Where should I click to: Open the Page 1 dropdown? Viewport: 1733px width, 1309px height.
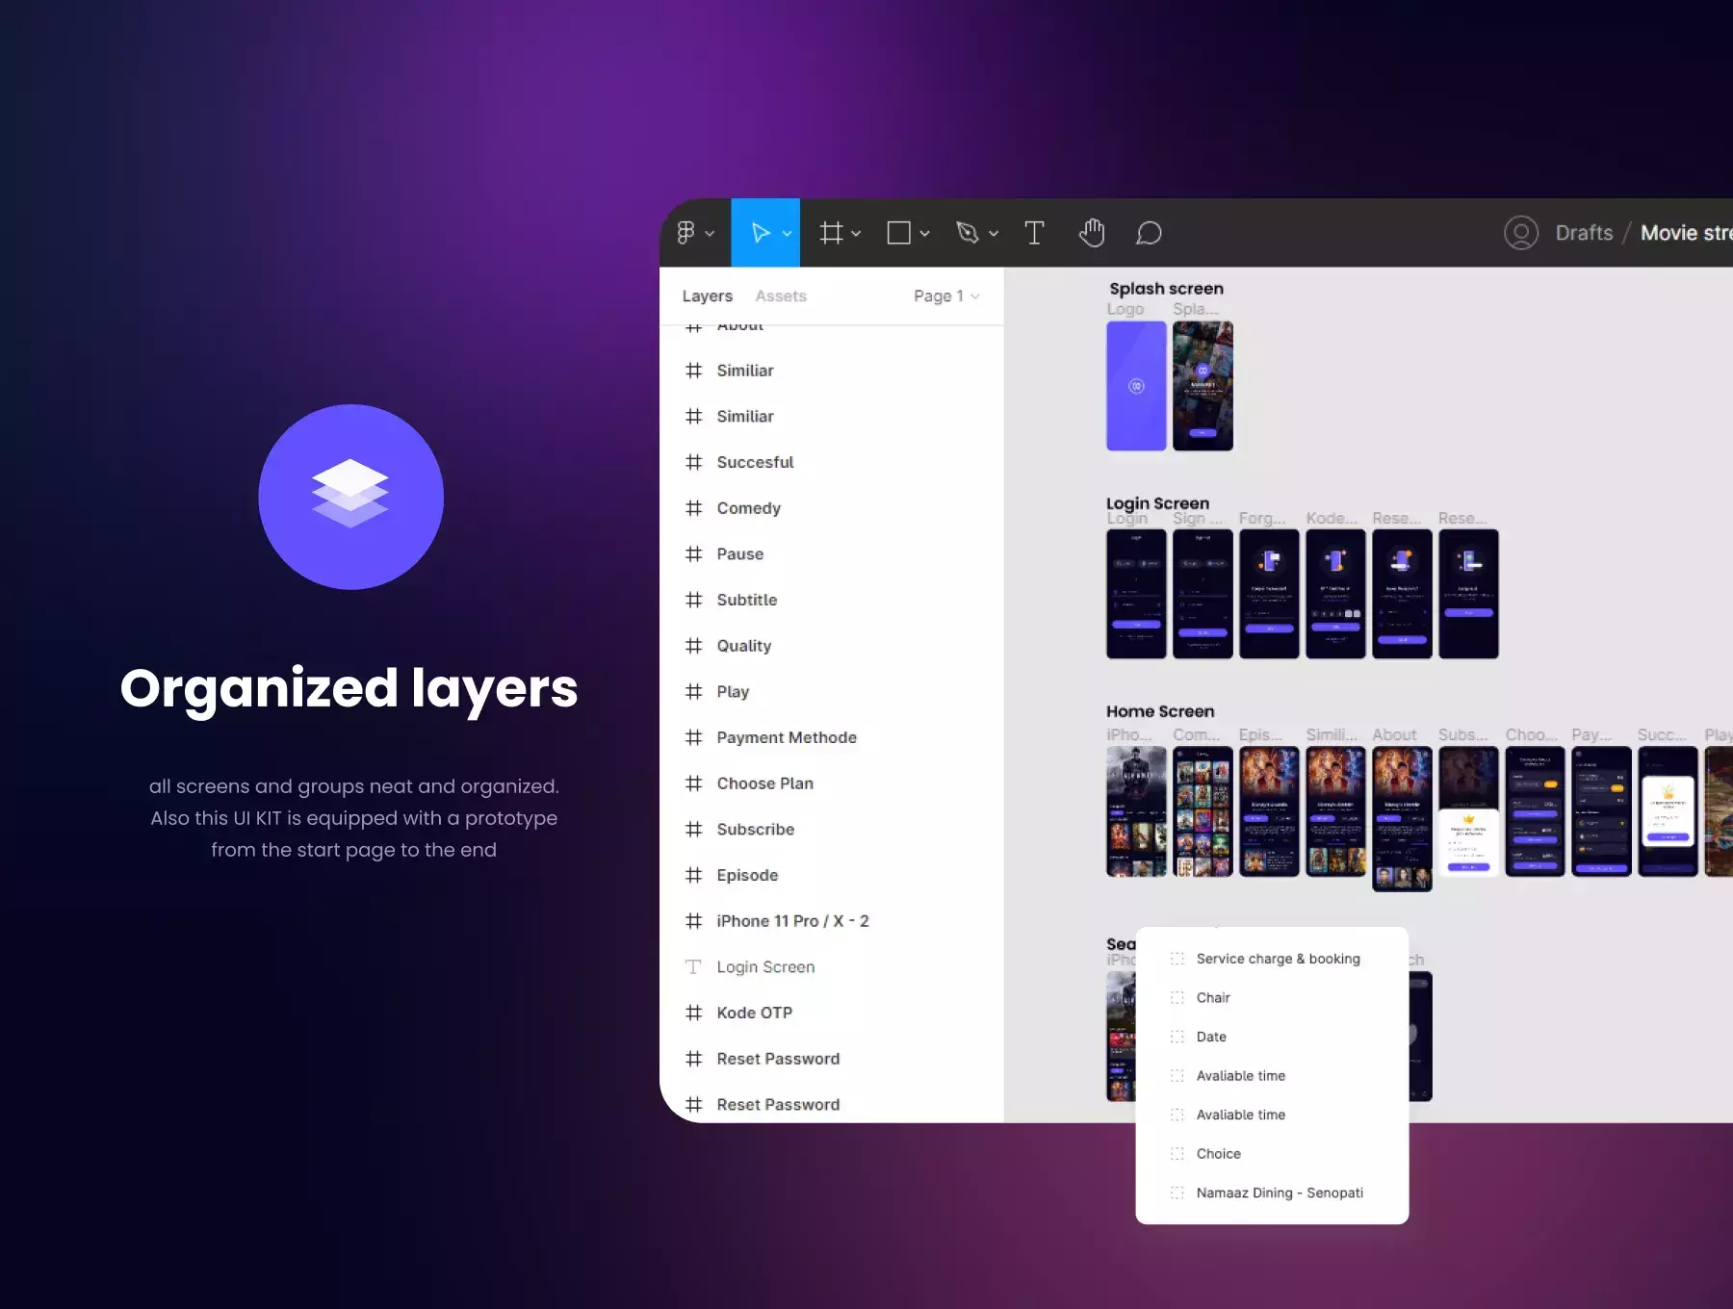[x=946, y=296]
